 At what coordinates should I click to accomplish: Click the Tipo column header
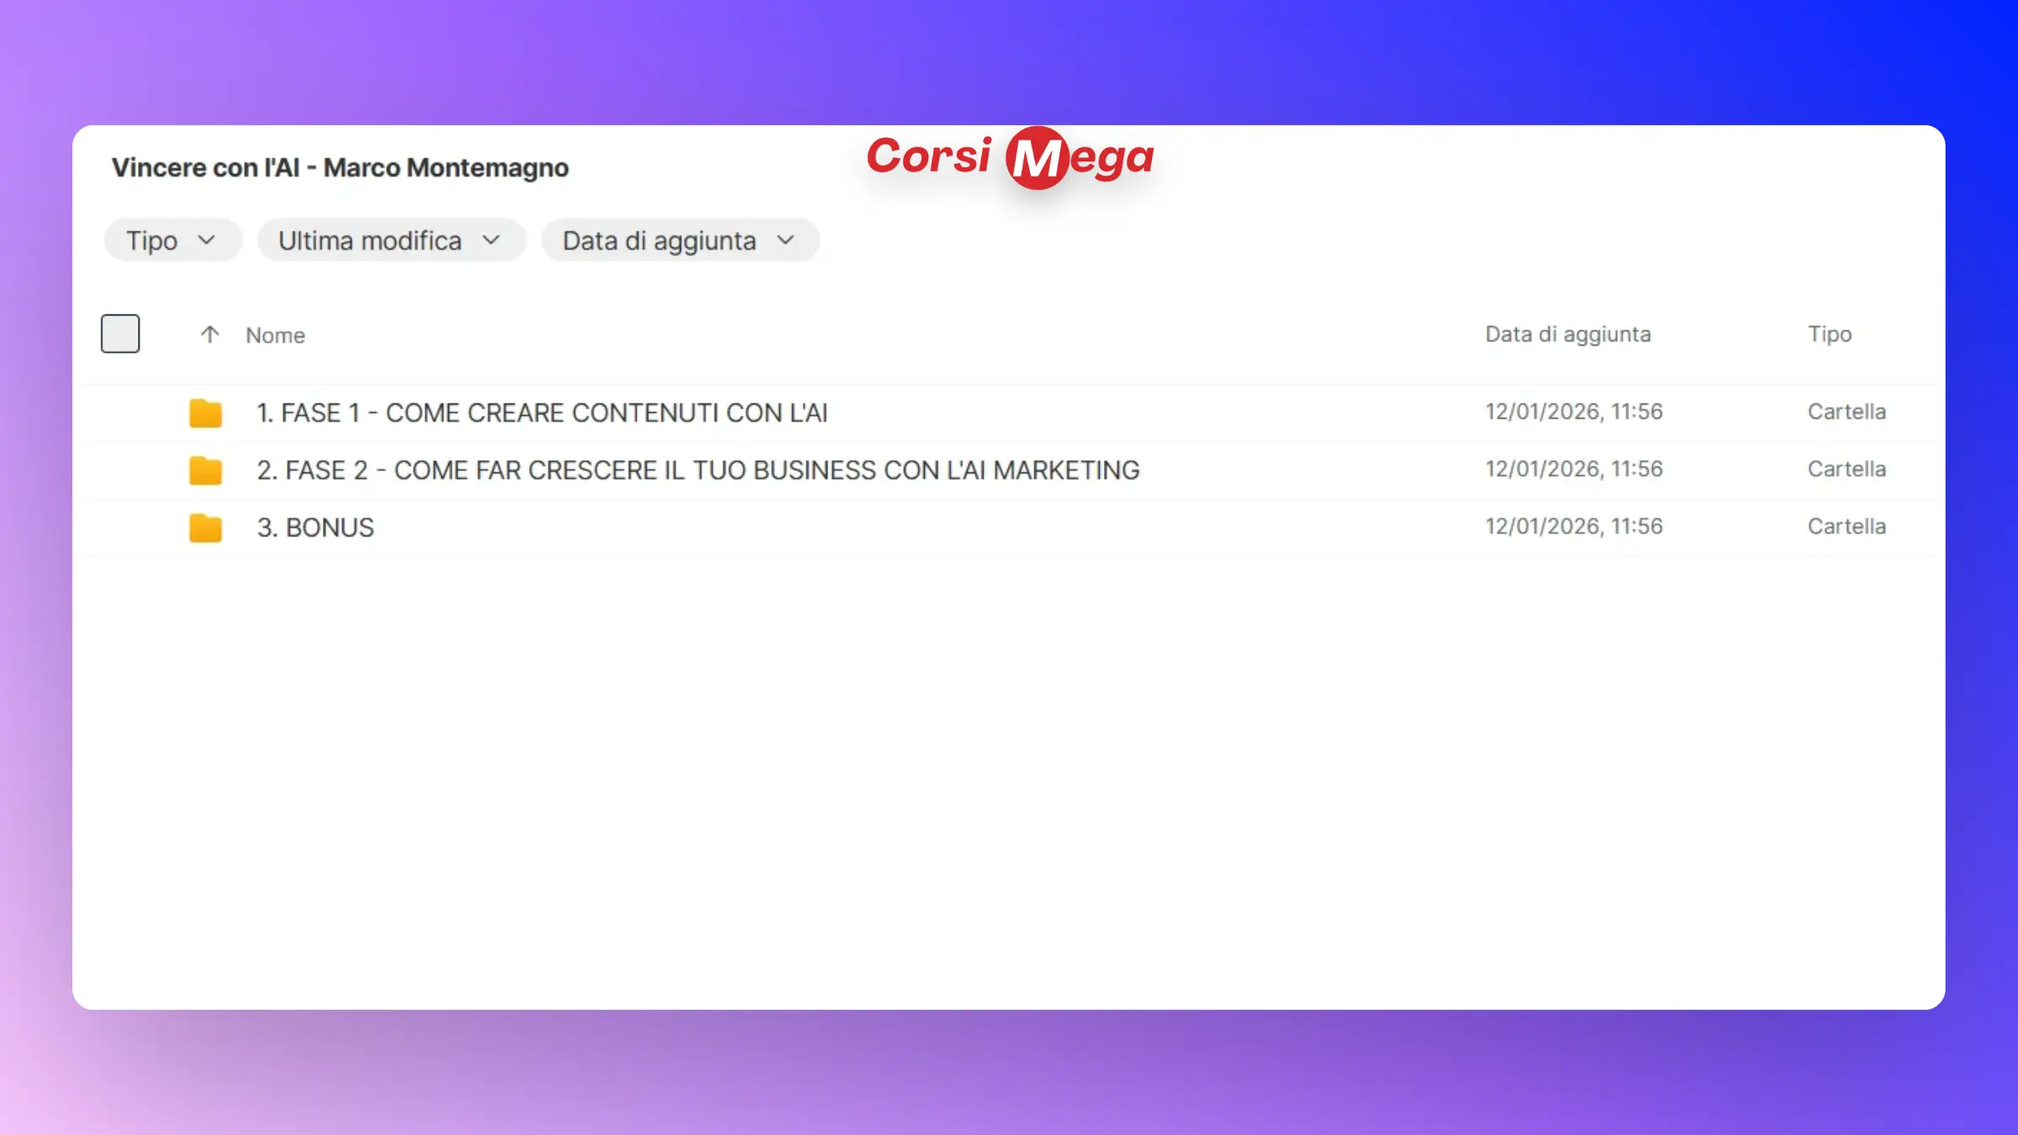1830,335
